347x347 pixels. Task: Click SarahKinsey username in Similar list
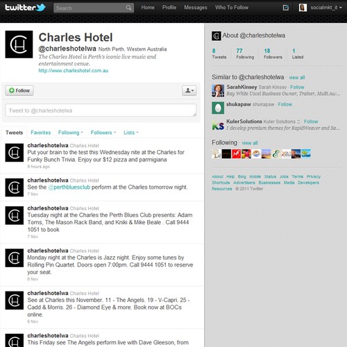click(242, 87)
